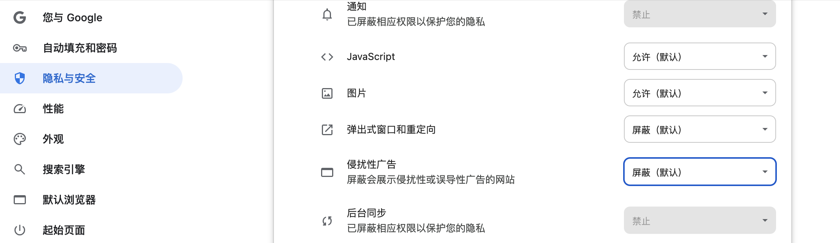Click the speedometer icon for performance
Screen dimensions: 840x243
pyautogui.click(x=20, y=109)
